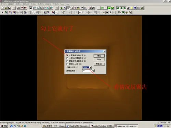
Task: Click the 帮助 Help button in dialog
Action: (x=99, y=64)
